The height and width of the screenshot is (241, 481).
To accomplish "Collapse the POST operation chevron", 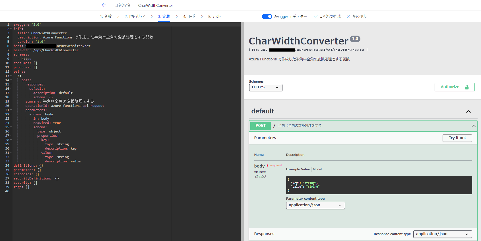I will click(x=473, y=126).
